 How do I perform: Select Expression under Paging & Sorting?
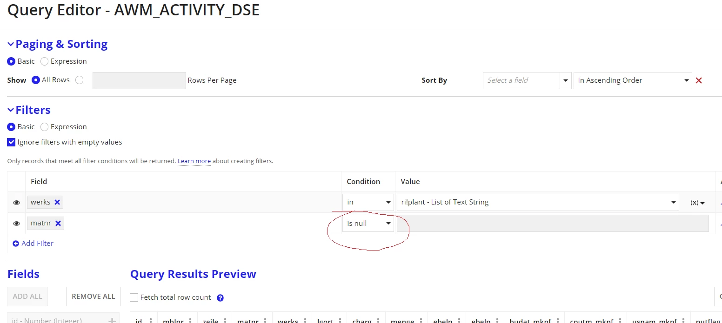click(45, 61)
